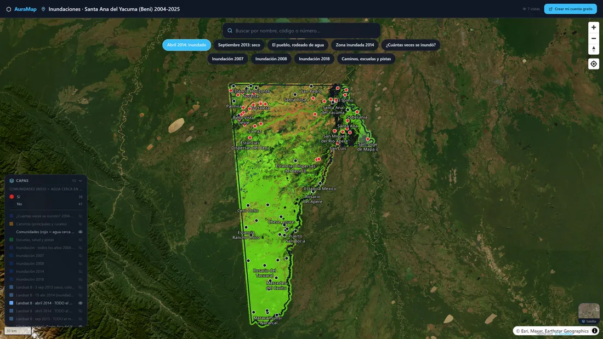Click the Caminos layer orange swatch
The height and width of the screenshot is (339, 603).
(x=12, y=224)
